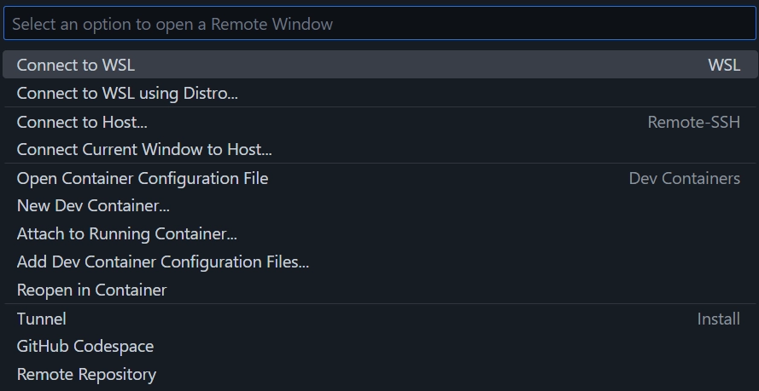The height and width of the screenshot is (391, 759).
Task: Choose Attach to Running Container
Action: tap(127, 233)
